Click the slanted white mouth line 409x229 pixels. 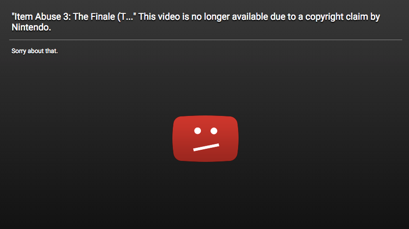click(x=206, y=147)
